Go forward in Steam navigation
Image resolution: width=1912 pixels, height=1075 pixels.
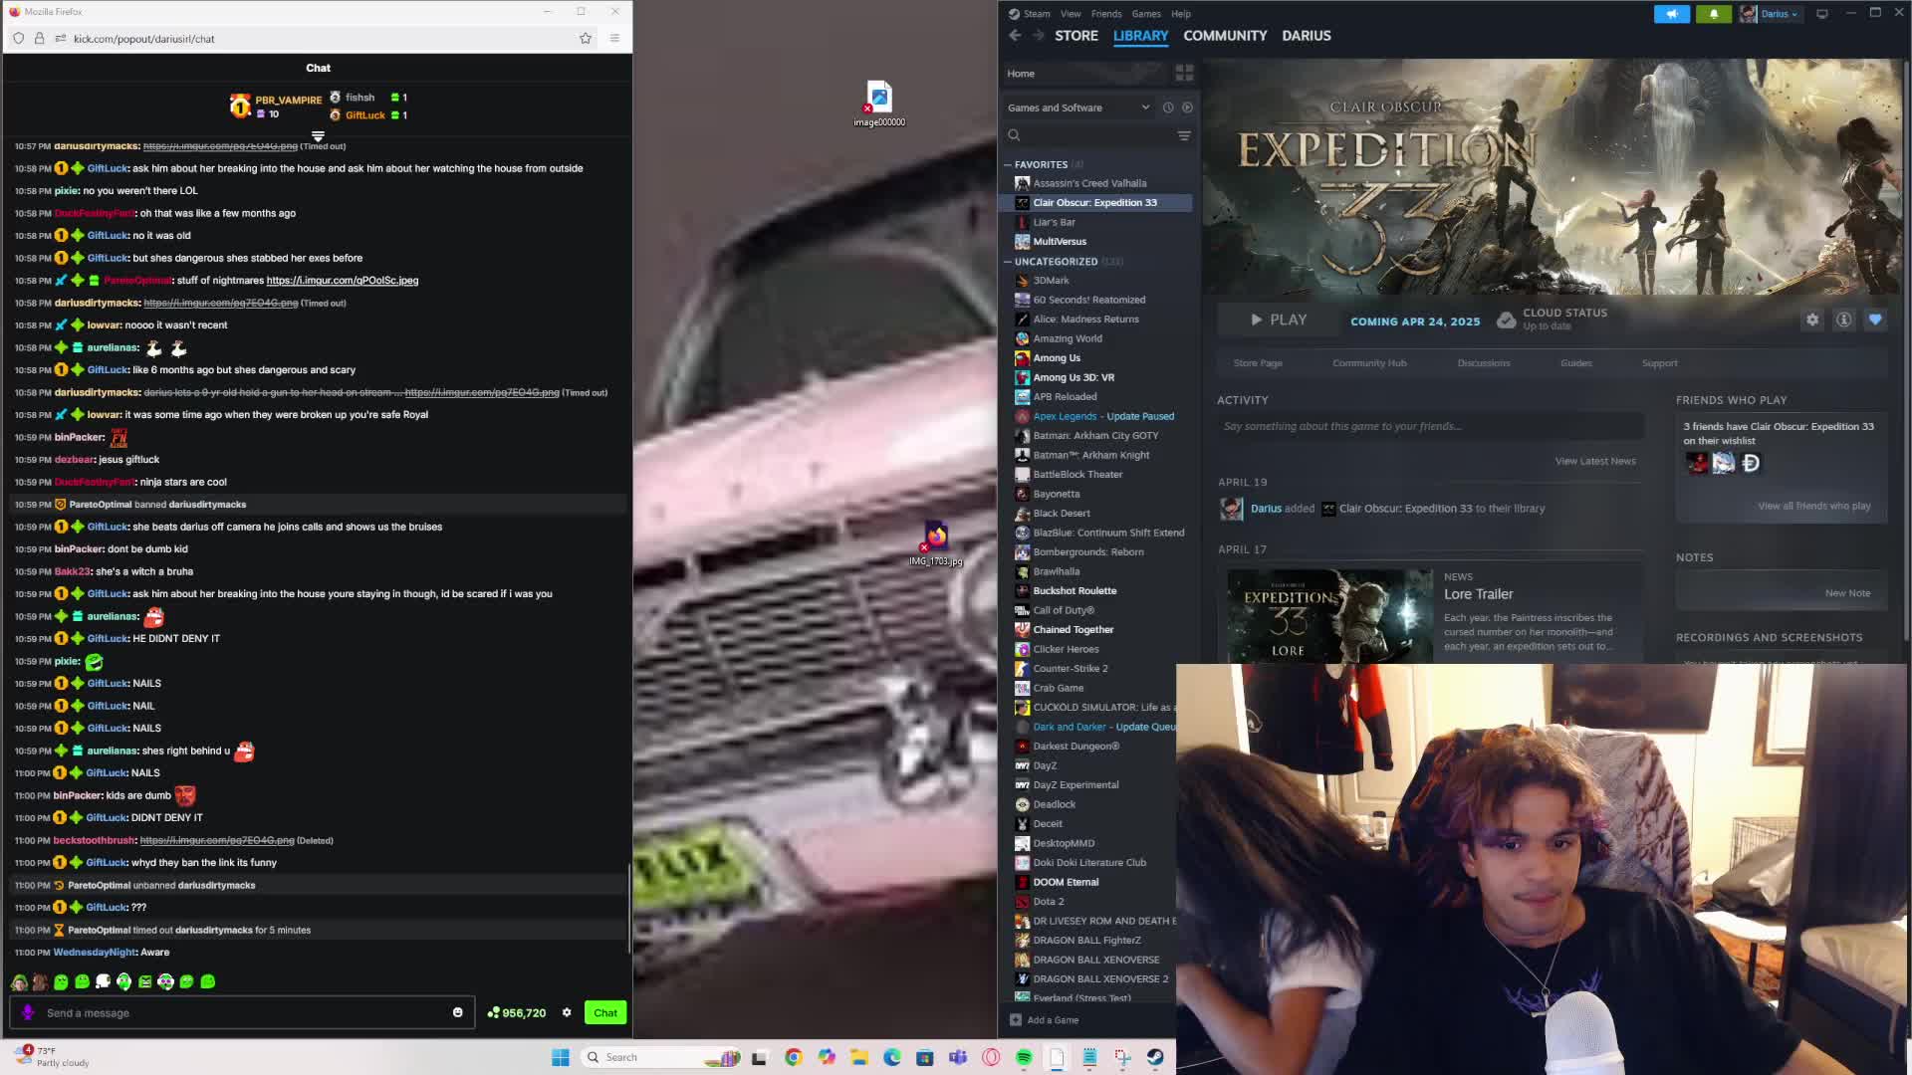(1038, 35)
